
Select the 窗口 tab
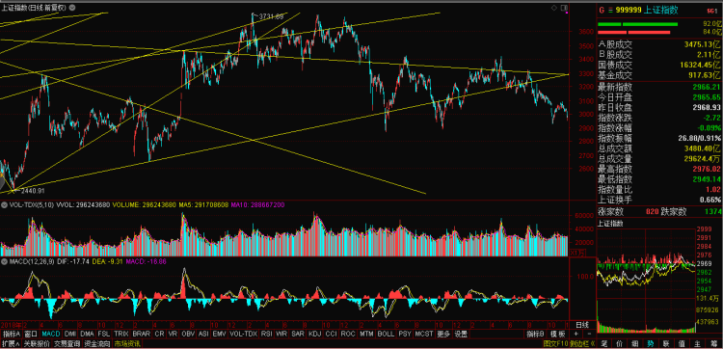tap(31, 334)
